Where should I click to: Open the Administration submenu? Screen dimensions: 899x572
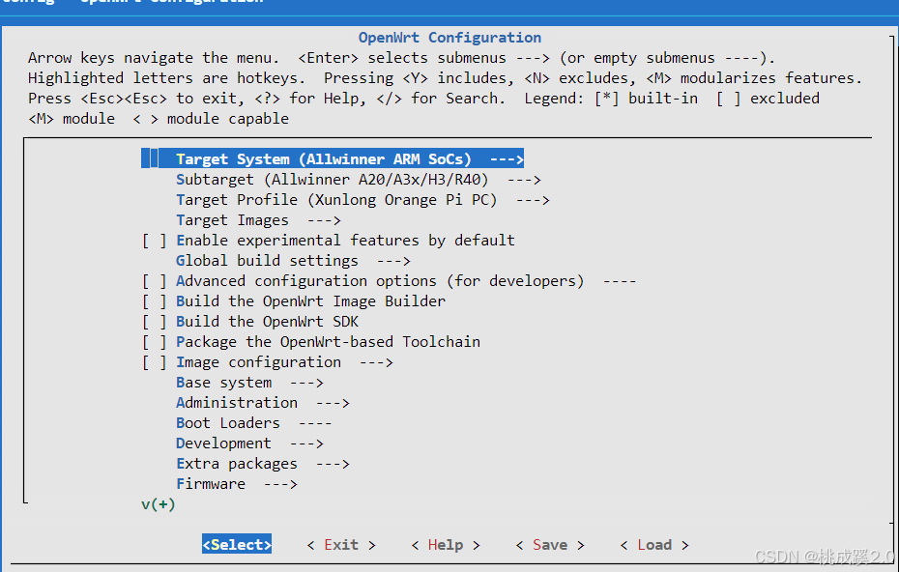263,403
